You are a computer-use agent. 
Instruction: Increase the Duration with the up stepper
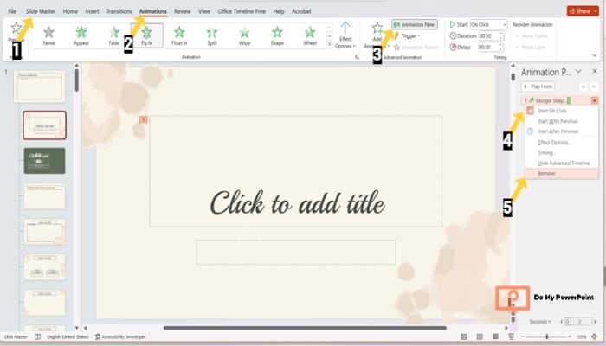click(501, 34)
